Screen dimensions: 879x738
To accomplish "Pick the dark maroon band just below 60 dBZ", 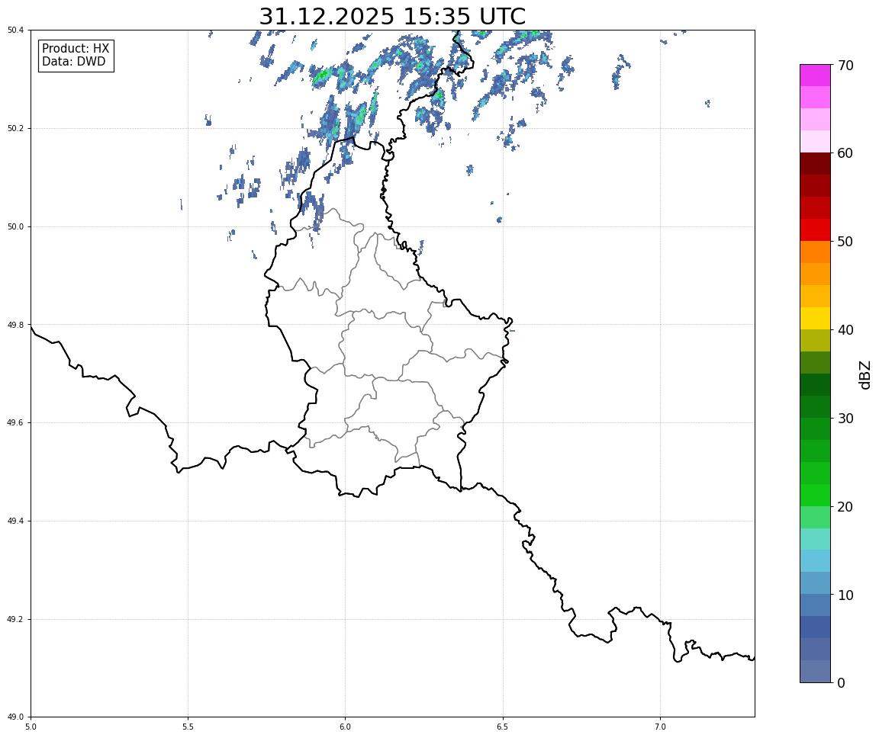I will [815, 164].
